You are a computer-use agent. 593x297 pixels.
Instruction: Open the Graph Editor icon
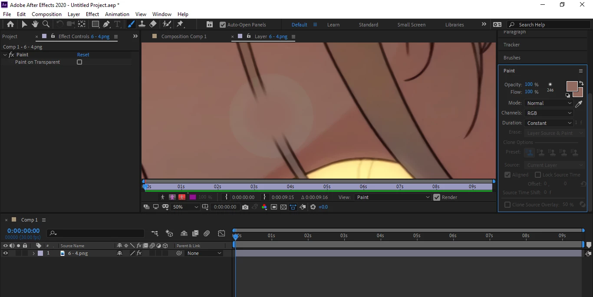[221, 233]
